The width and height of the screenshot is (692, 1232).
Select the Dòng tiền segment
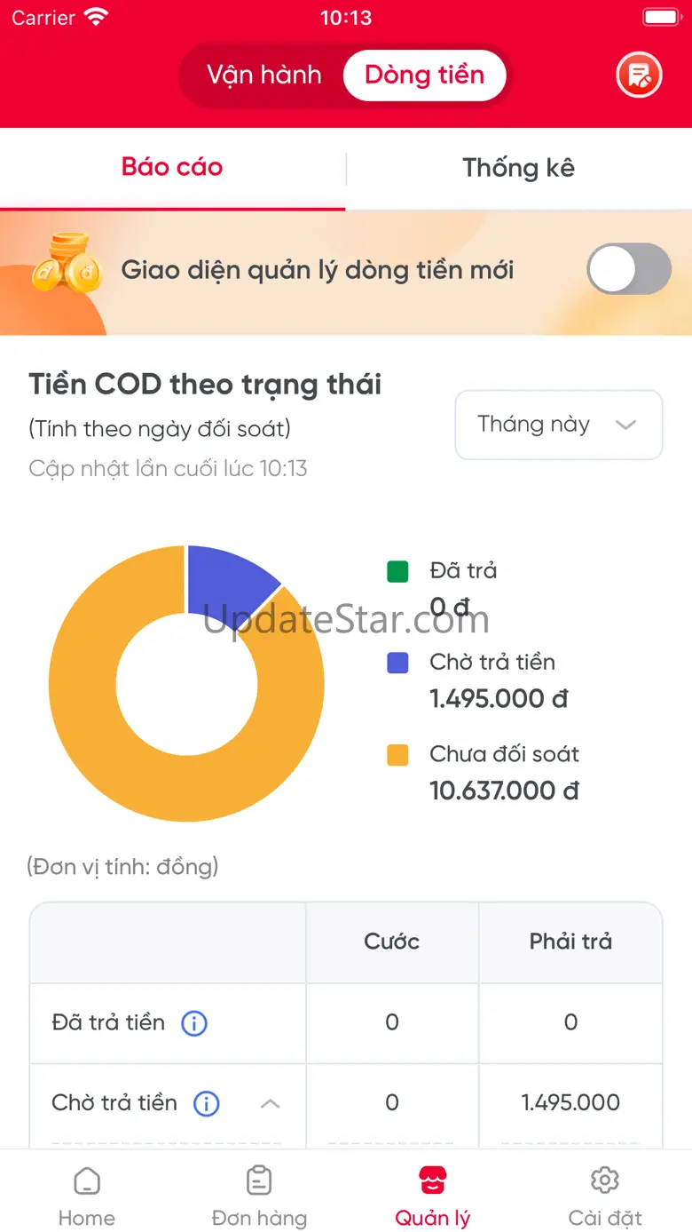424,76
